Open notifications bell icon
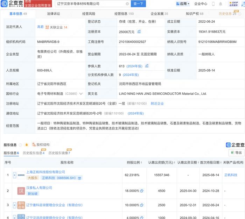Screen dimensions: 245x219 [220, 4]
